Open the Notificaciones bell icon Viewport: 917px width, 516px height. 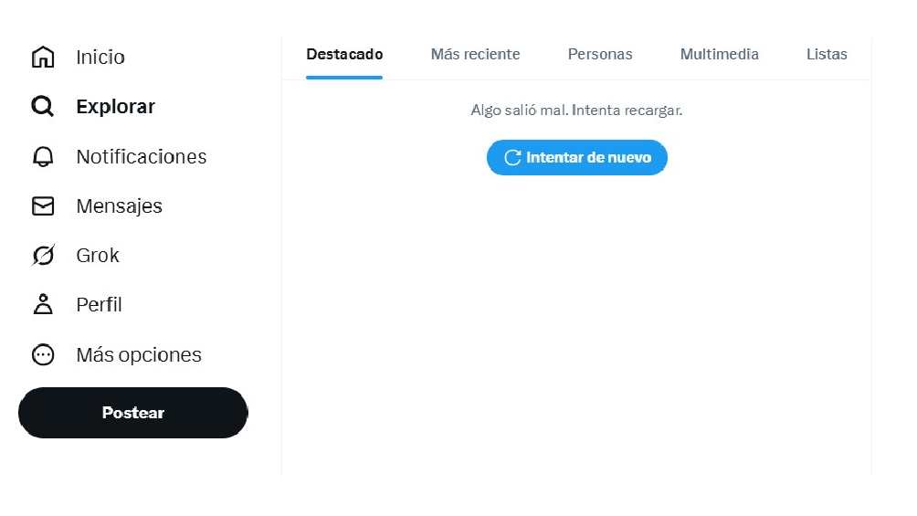pyautogui.click(x=43, y=157)
